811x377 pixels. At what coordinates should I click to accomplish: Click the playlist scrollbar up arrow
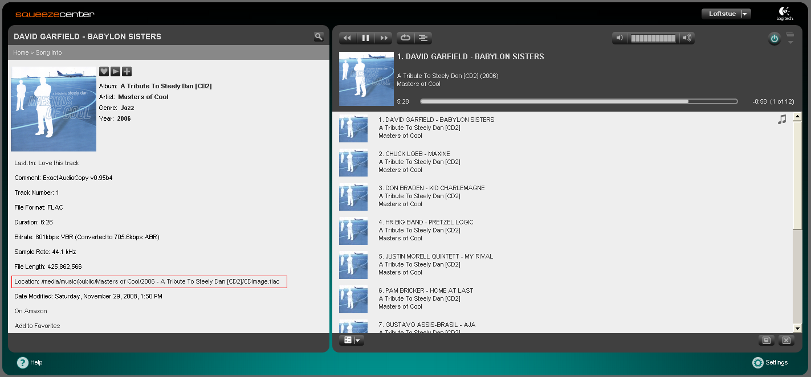[x=797, y=116]
